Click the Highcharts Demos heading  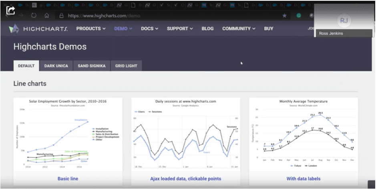[x=50, y=46]
